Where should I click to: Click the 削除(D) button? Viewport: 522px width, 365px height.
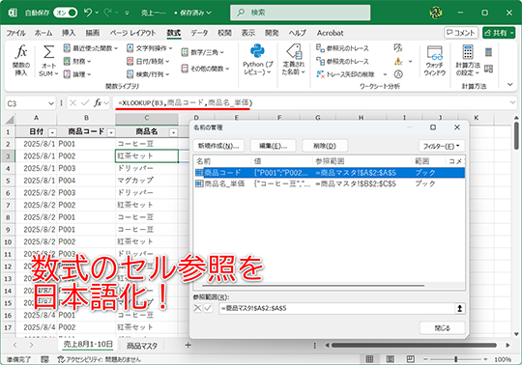click(x=325, y=146)
